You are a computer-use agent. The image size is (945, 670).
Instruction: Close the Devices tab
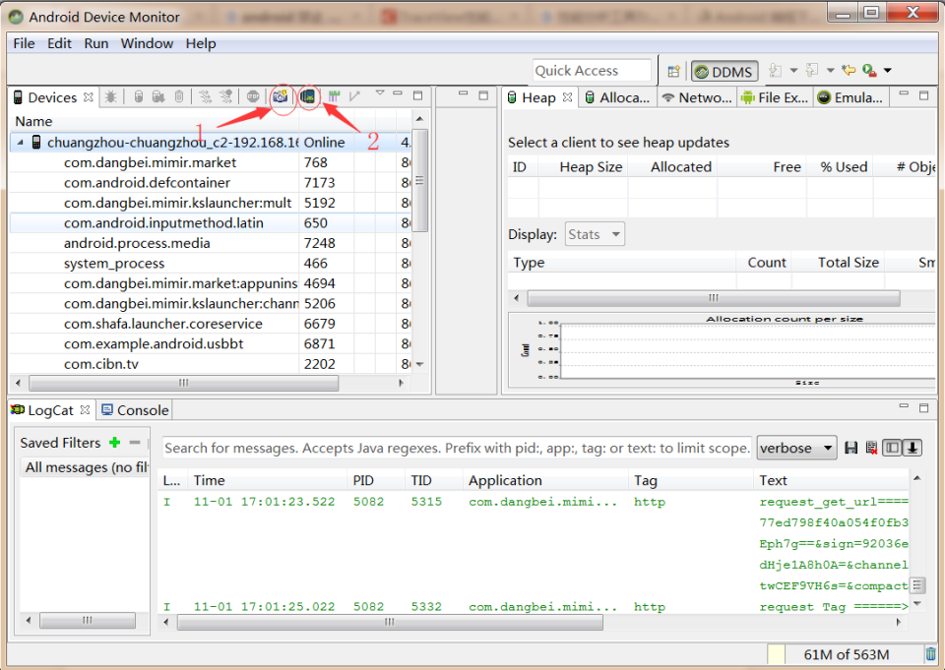point(89,97)
